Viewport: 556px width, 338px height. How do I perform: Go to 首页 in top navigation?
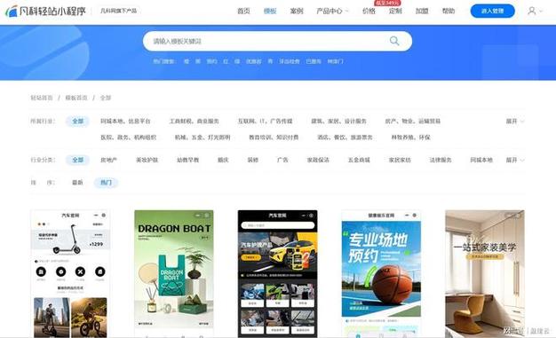[243, 11]
